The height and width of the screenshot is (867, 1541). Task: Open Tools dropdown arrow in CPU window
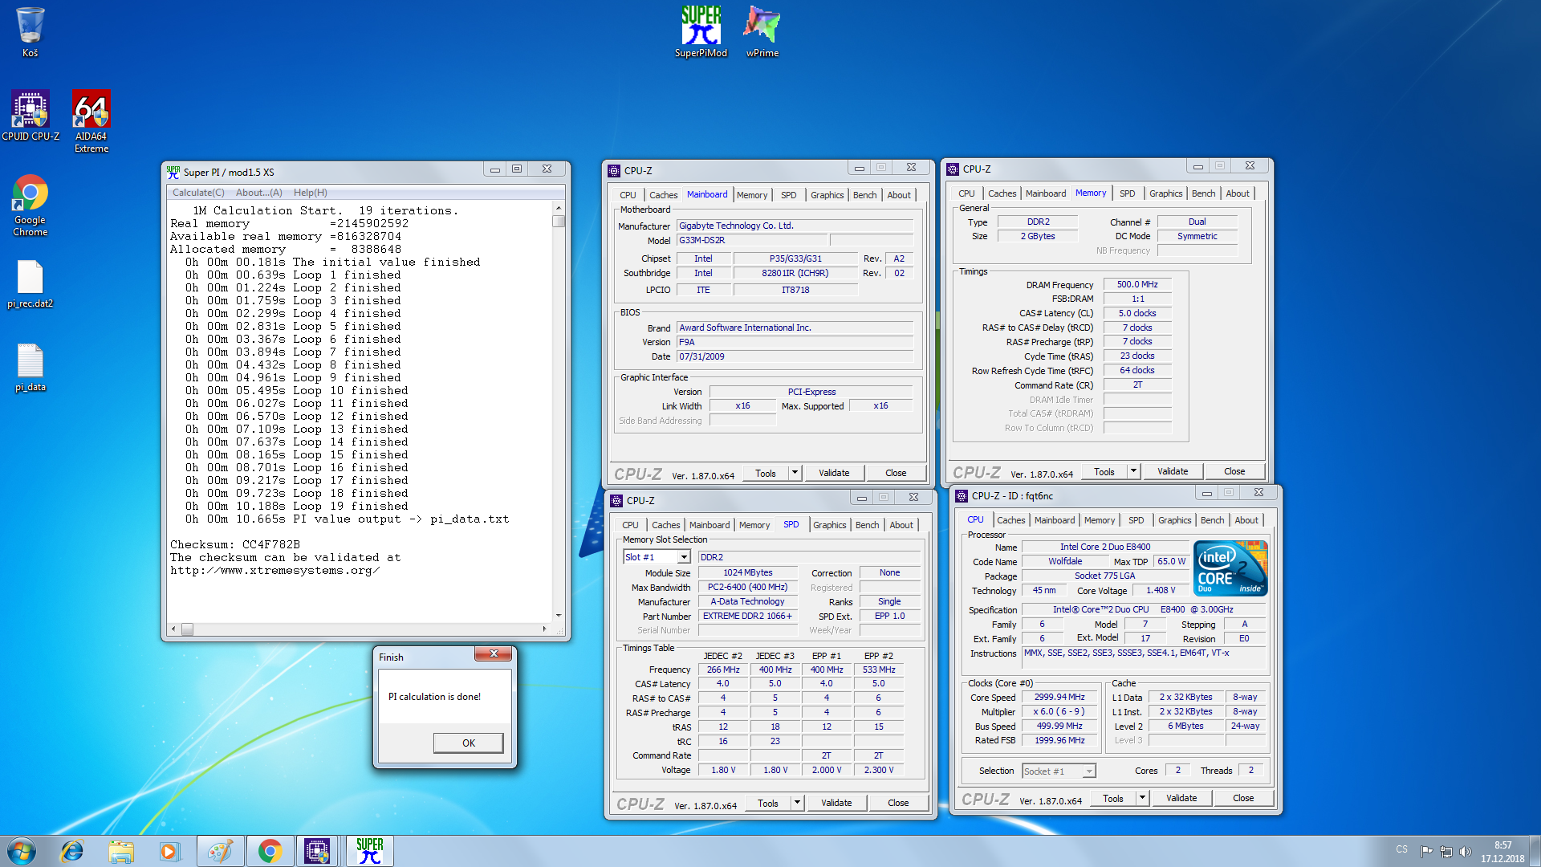click(x=1142, y=798)
